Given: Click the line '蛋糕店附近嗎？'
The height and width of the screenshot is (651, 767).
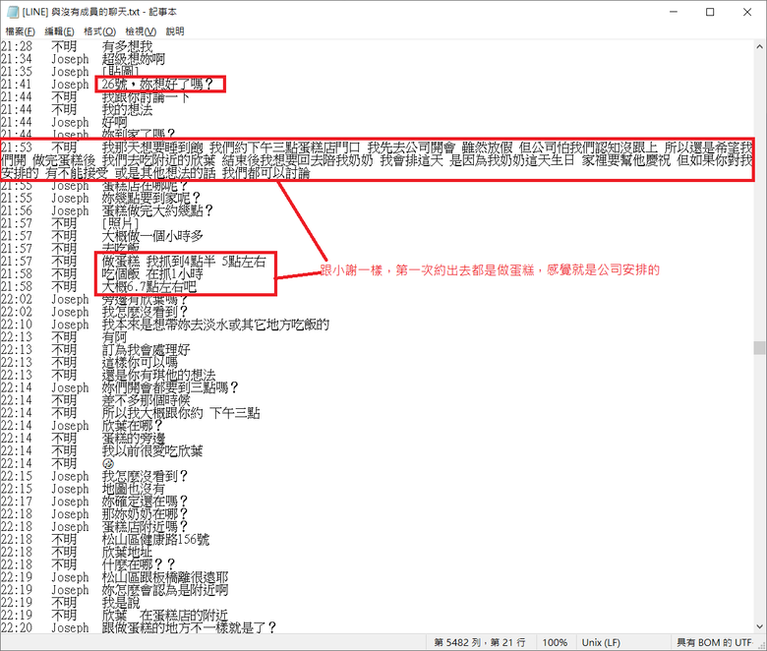Looking at the screenshot, I should point(145,527).
